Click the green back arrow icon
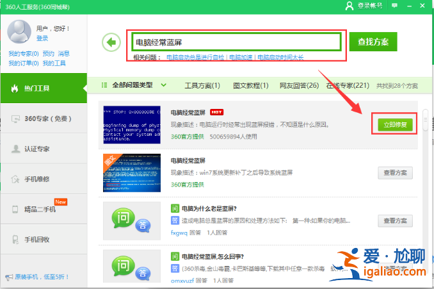434x289 pixels. 111,42
